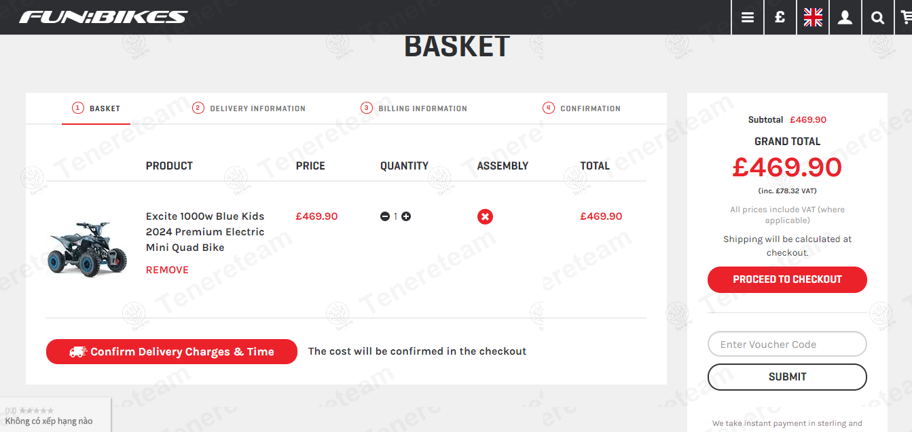This screenshot has height=432, width=912.
Task: Click the Fun Bikes logo
Action: pos(103,17)
